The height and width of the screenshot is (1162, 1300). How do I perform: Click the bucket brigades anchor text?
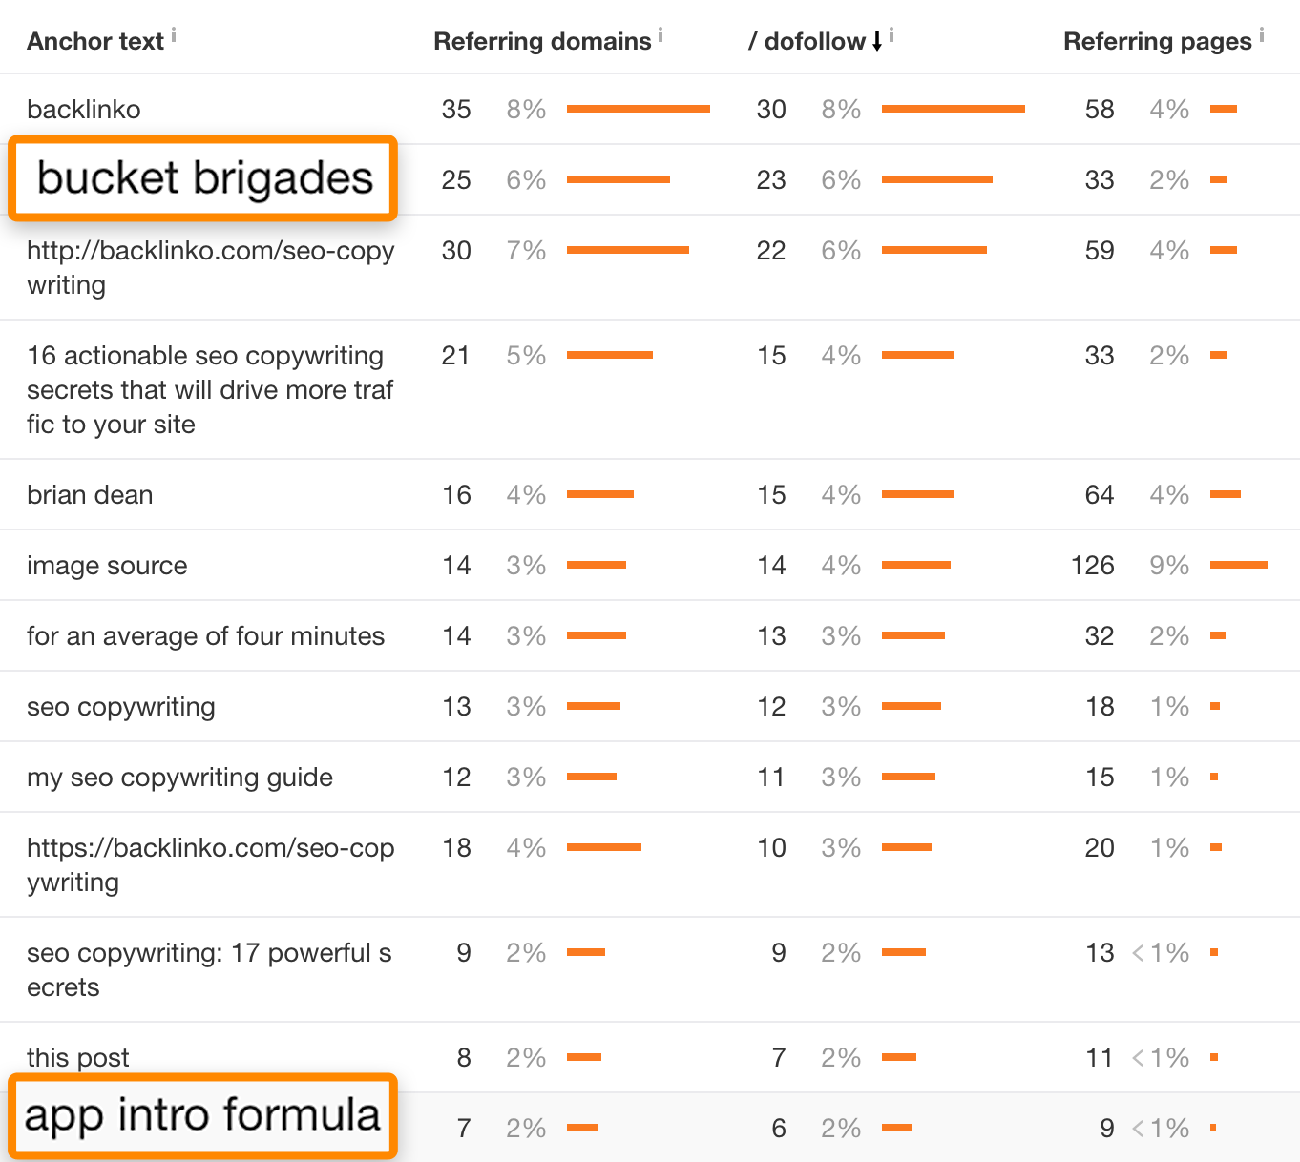click(204, 178)
